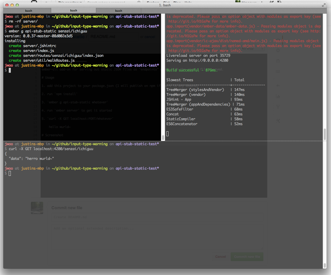Zoom the terminal with the green button
This screenshot has width=331, height=275.
(x=17, y=5)
